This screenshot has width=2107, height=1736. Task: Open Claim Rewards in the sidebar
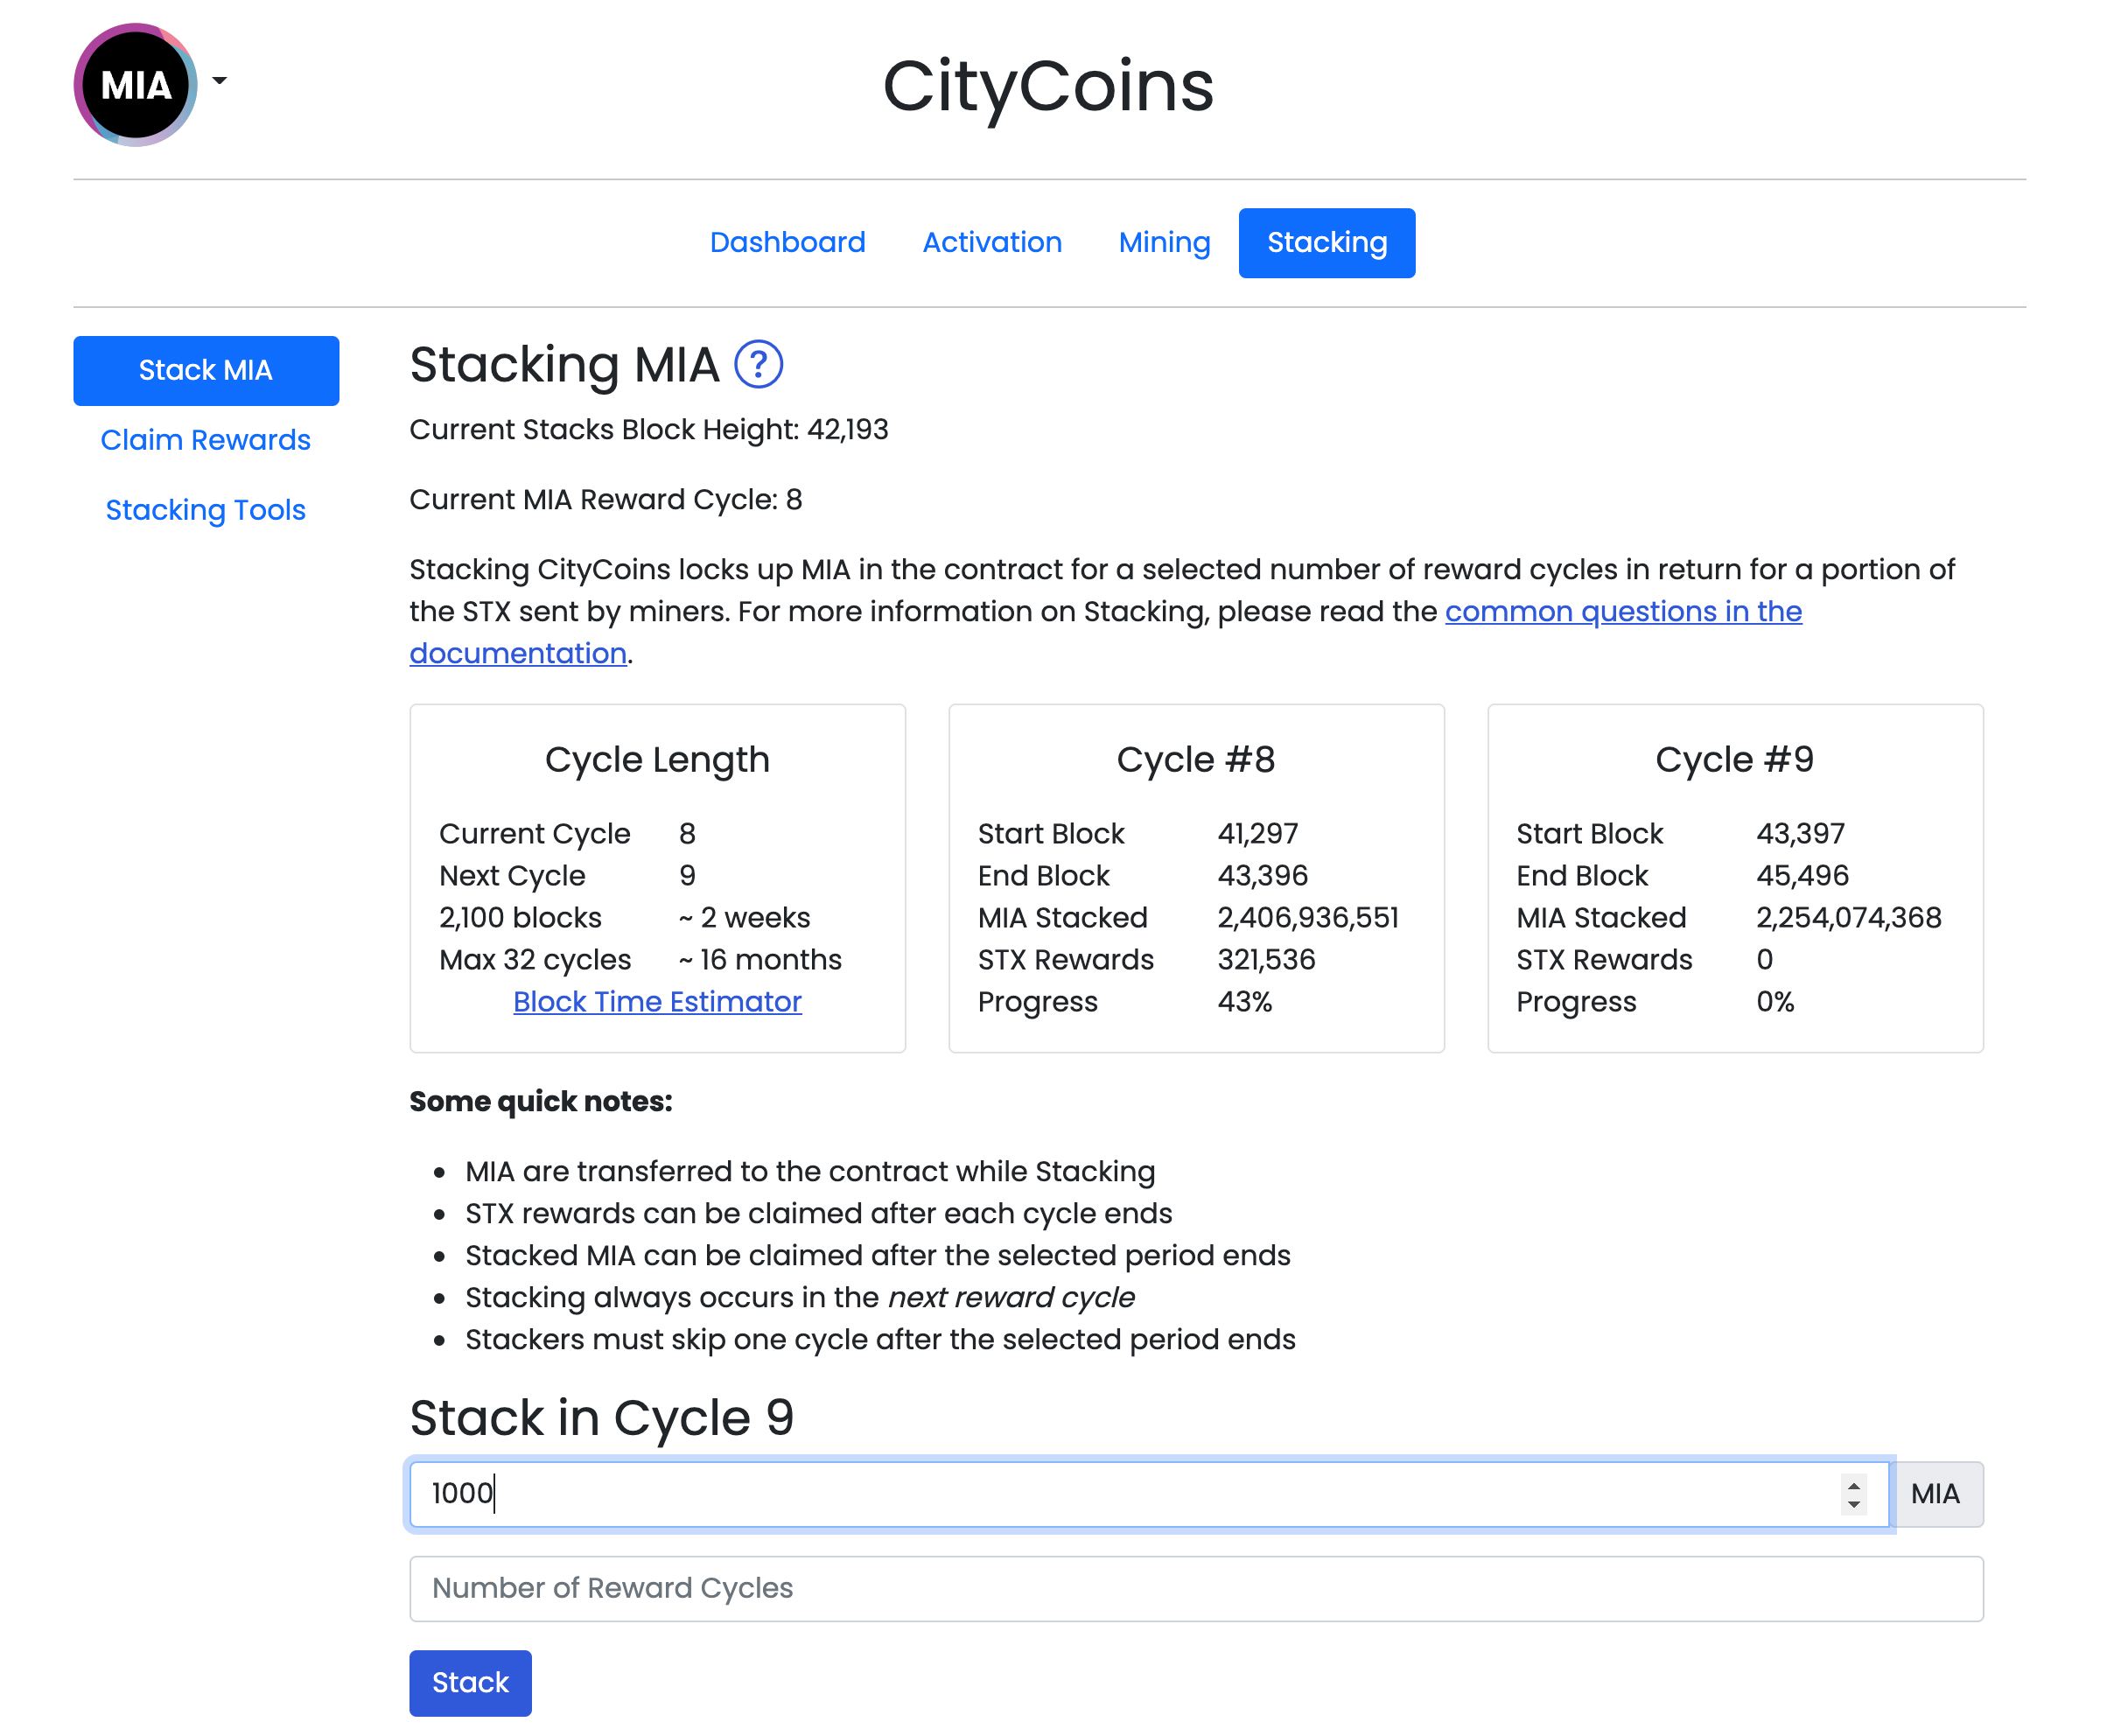tap(205, 440)
